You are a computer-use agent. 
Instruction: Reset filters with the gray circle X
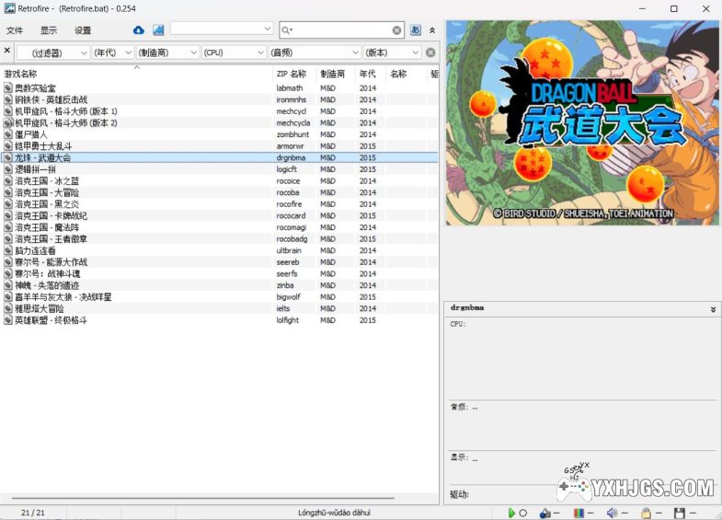tap(430, 52)
